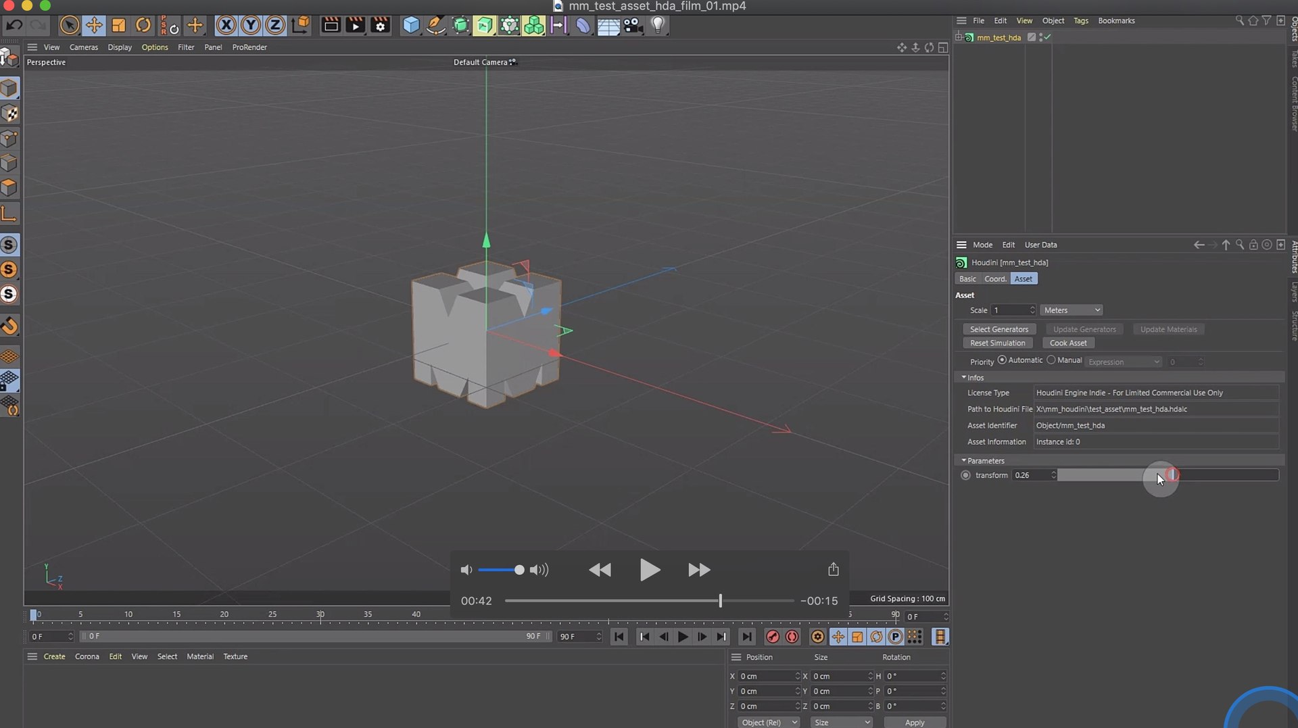Open the Object (Rel) coordinate dropdown
The height and width of the screenshot is (728, 1298).
[x=769, y=723]
